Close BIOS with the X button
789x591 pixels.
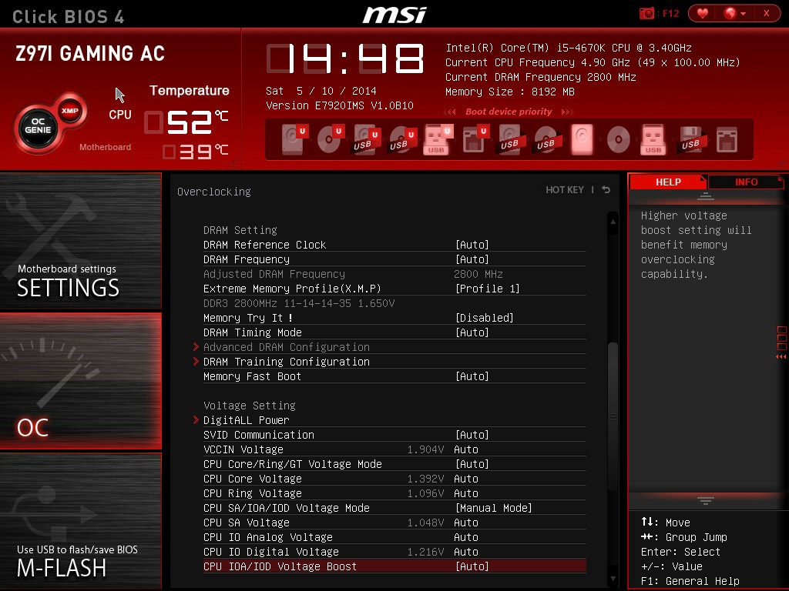coord(767,13)
